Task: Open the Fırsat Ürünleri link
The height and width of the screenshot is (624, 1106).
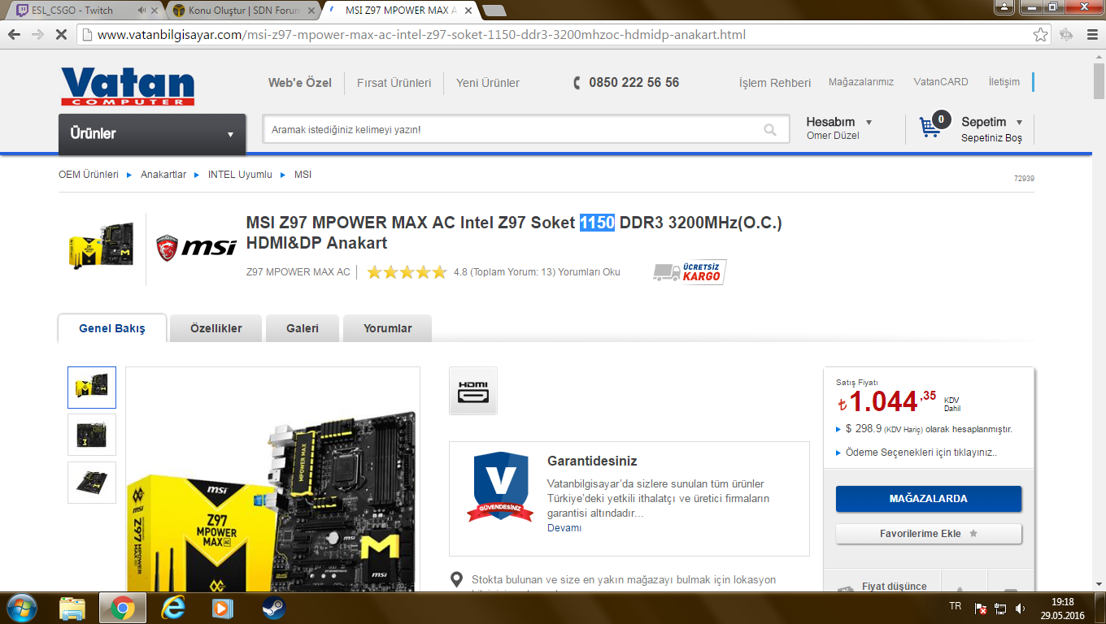Action: click(x=394, y=83)
